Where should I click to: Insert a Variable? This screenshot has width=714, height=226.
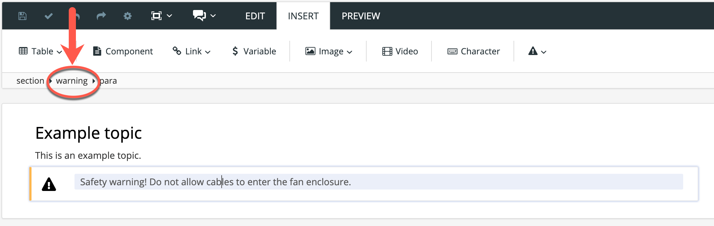(254, 51)
